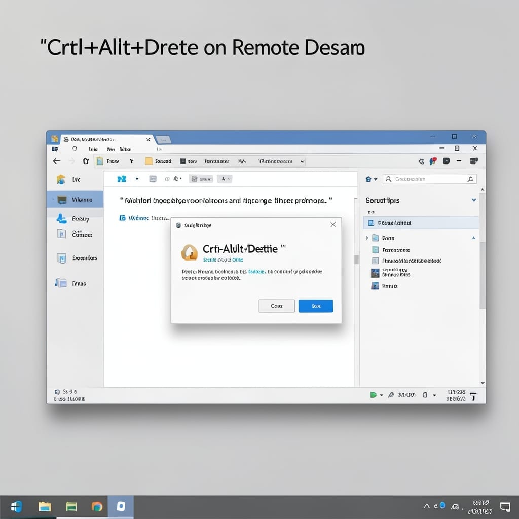Click the grey list view icon in content toolbar
This screenshot has height=519, width=519.
point(153,179)
